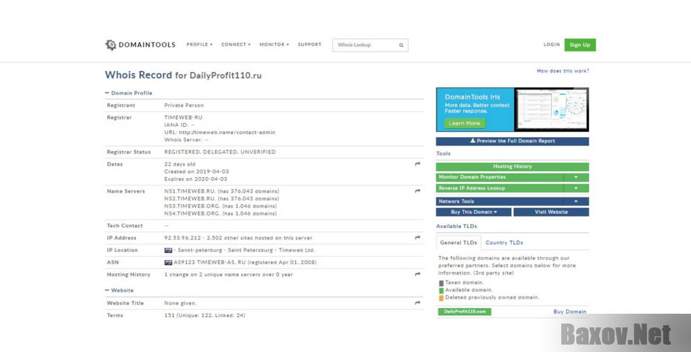The height and width of the screenshot is (352, 691).
Task: Switch to the General TLDs tab
Action: click(x=458, y=243)
